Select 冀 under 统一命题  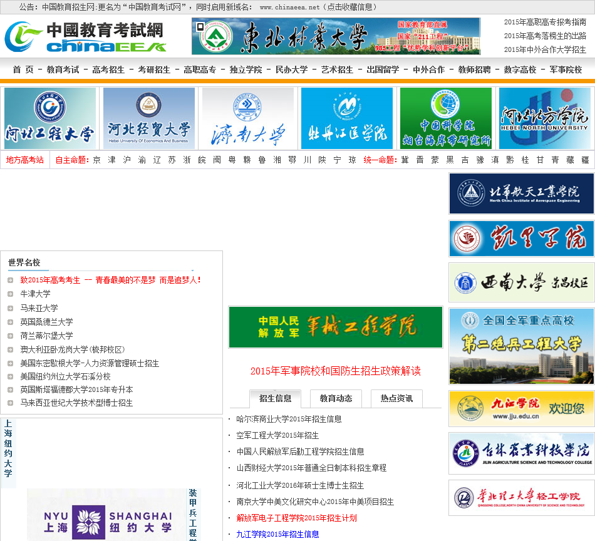[x=405, y=160]
